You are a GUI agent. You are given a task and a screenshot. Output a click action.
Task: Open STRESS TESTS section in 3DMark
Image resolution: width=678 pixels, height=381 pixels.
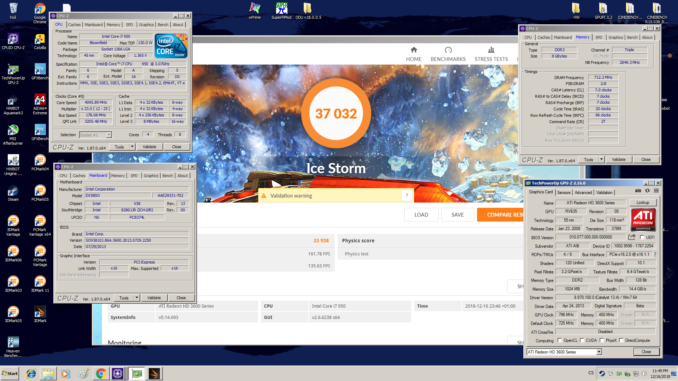click(491, 54)
